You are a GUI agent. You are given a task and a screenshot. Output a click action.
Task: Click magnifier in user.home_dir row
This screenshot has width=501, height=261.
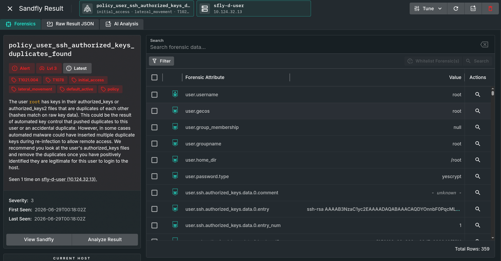(x=478, y=160)
